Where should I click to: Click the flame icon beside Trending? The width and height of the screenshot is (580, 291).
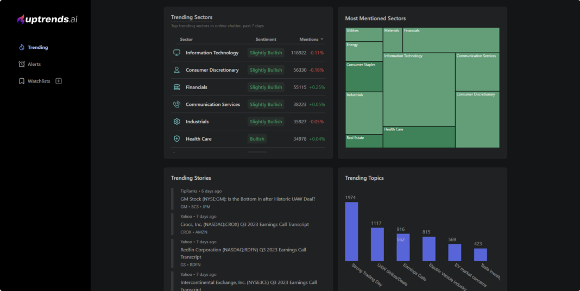click(22, 47)
